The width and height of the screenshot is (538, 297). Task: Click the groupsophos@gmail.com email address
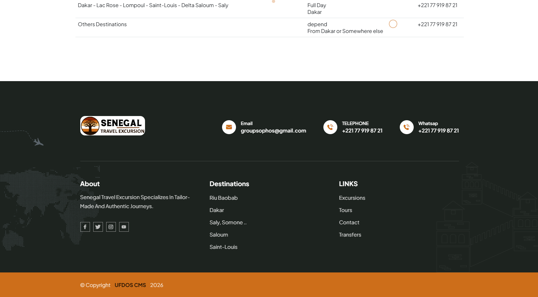point(273,131)
